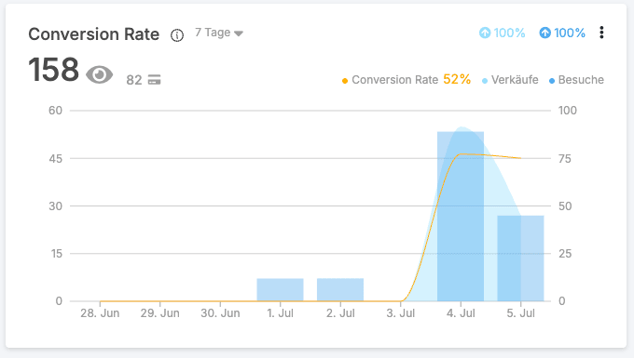This screenshot has width=634, height=358.
Task: Click the right axis value 100
Action: click(568, 111)
